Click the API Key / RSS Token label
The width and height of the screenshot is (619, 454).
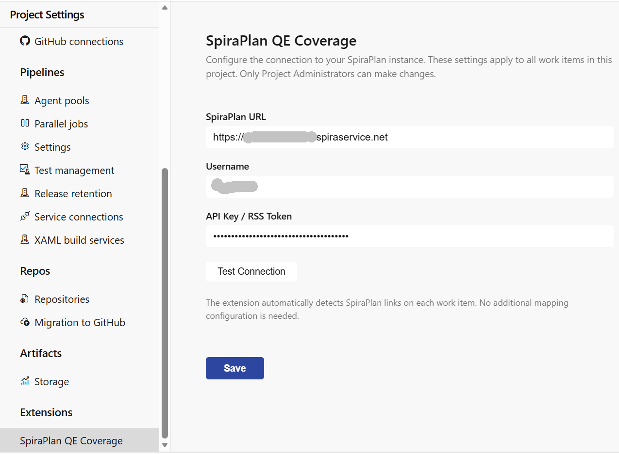coord(249,216)
